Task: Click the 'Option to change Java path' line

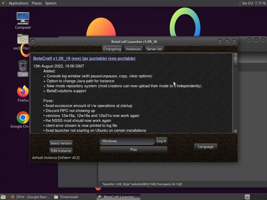Action: coord(79,81)
